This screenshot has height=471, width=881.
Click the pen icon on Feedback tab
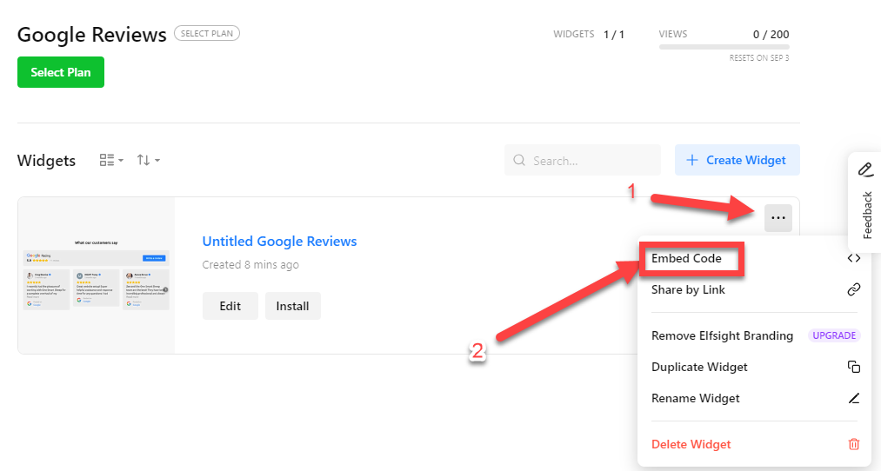click(866, 169)
